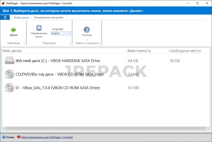
Task: Click the DiskDigger app icon in title bar
Action: pyautogui.click(x=3, y=3)
